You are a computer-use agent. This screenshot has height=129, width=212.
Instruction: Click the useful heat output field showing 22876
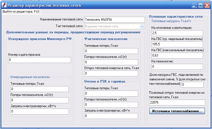(x=177, y=102)
